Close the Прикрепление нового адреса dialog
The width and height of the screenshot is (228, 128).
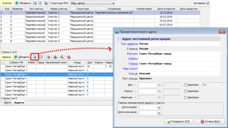click(222, 32)
